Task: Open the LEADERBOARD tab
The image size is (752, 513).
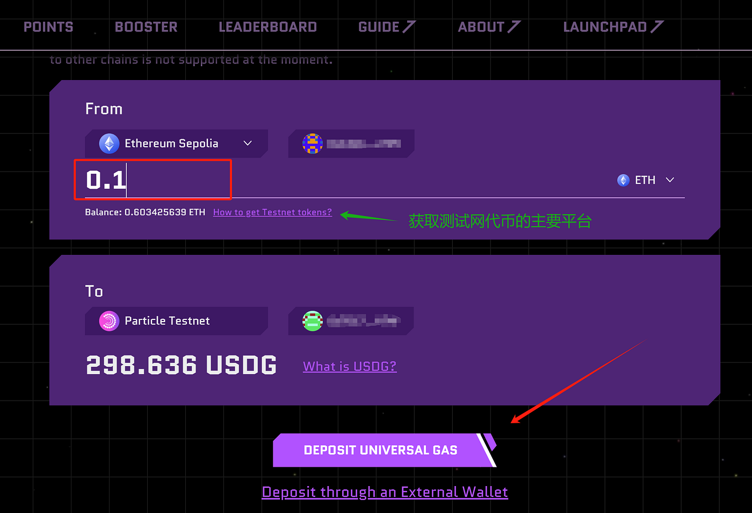Action: (x=267, y=27)
